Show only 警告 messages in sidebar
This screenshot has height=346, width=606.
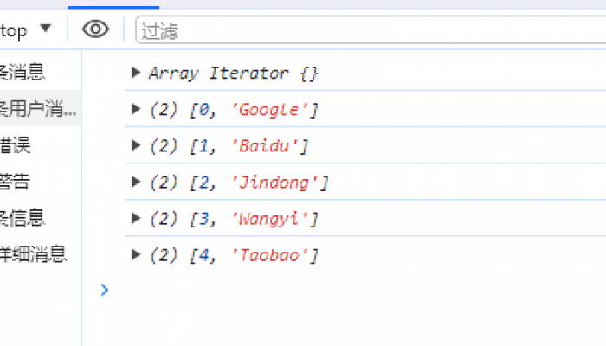tap(16, 182)
